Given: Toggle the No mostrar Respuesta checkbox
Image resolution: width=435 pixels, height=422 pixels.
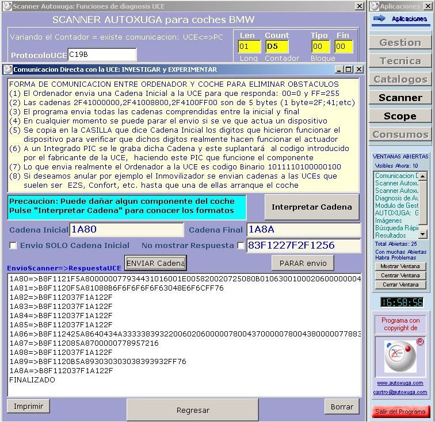Looking at the screenshot, I should point(241,246).
